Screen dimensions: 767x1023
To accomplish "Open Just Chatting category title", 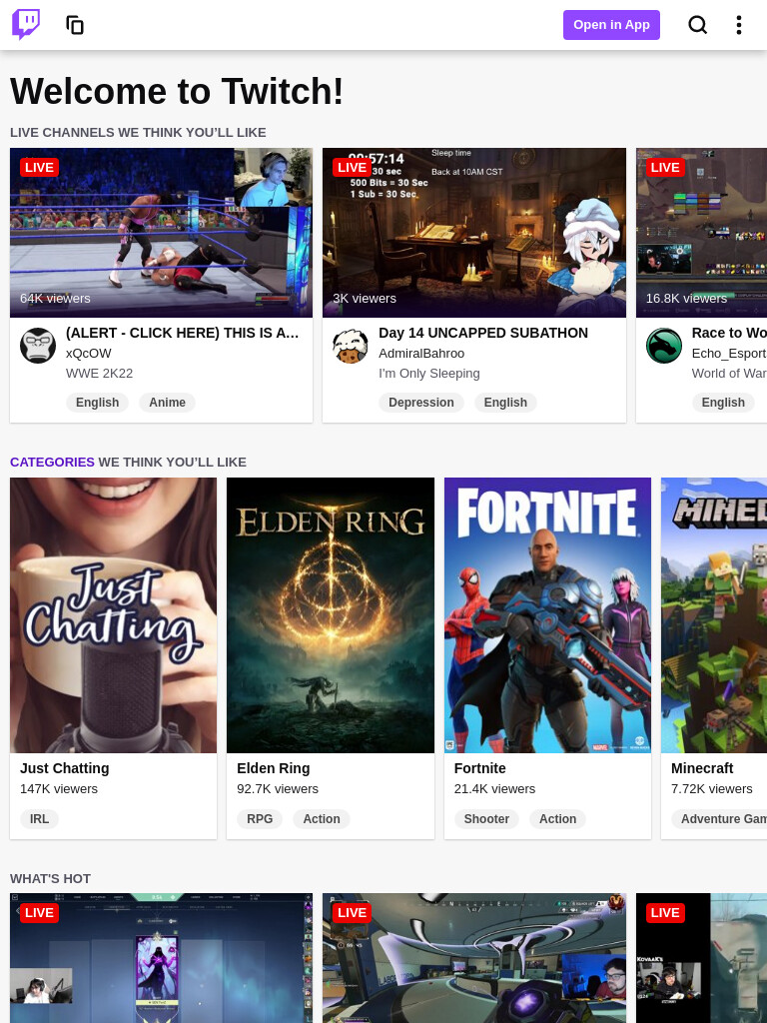I will [65, 768].
